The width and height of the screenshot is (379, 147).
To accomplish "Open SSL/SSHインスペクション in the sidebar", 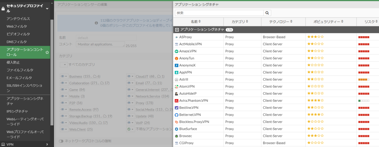I will [25, 88].
